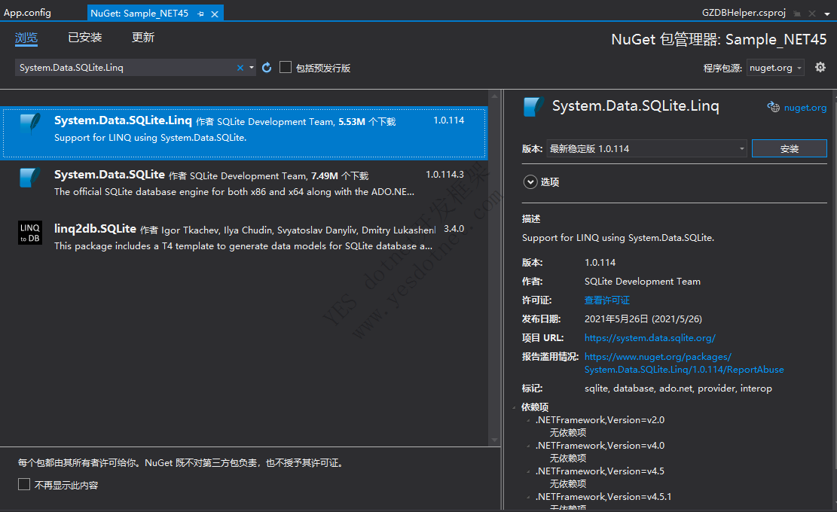Viewport: 837px width, 512px height.
Task: Click the description text under 描述 in details
Action: [618, 238]
